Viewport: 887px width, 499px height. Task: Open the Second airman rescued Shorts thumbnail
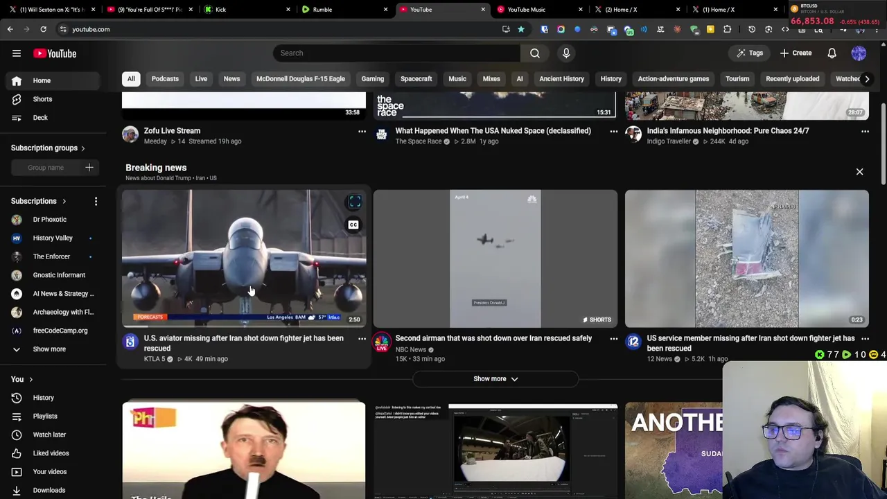tap(495, 258)
